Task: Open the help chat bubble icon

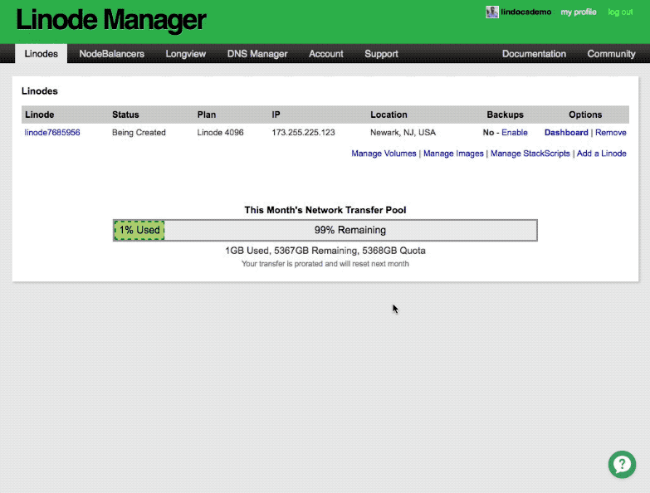Action: pyautogui.click(x=622, y=465)
